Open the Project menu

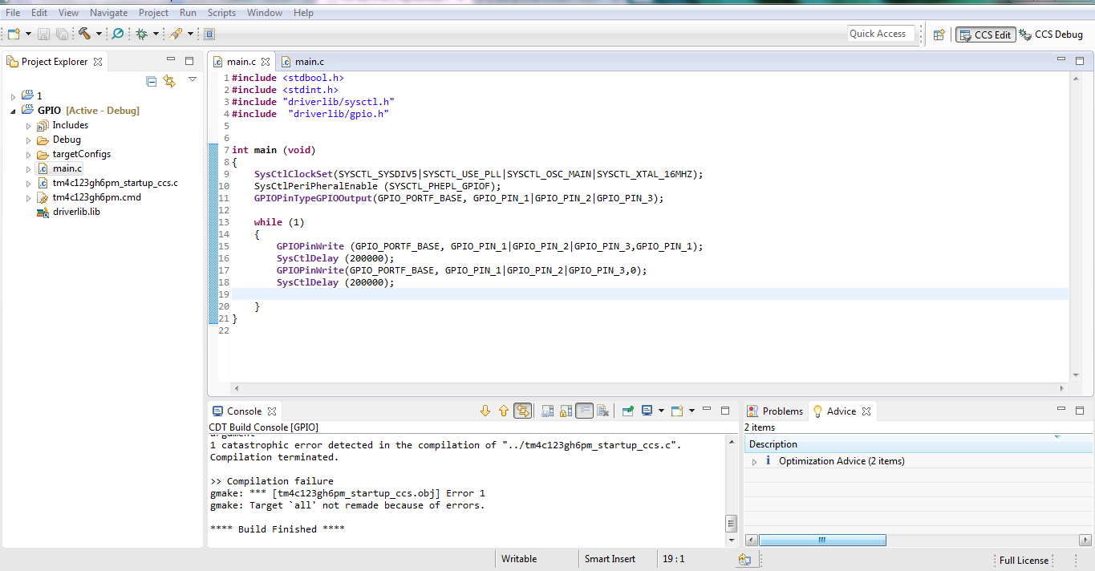153,13
